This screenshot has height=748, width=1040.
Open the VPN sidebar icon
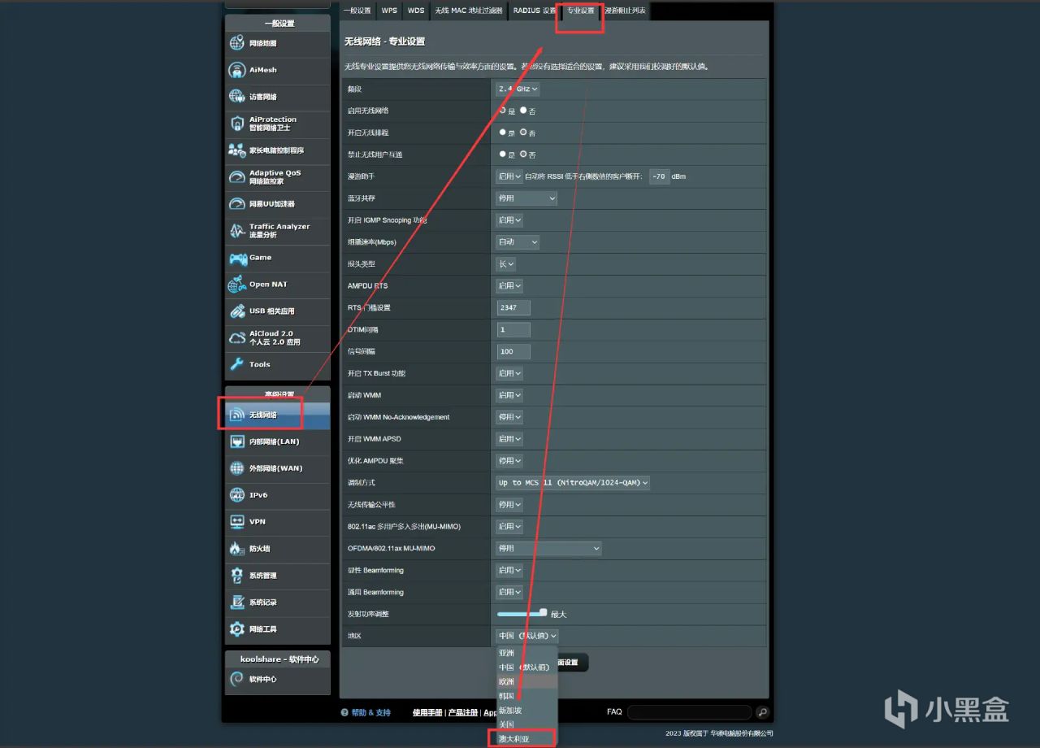tap(236, 522)
